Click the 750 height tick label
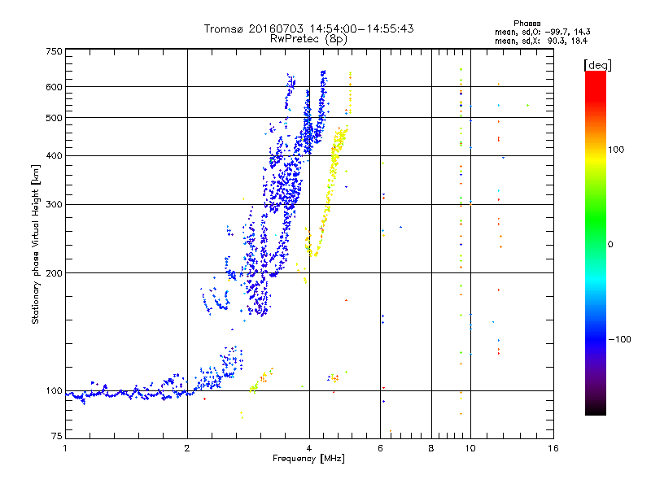This screenshot has height=488, width=651. tap(54, 51)
